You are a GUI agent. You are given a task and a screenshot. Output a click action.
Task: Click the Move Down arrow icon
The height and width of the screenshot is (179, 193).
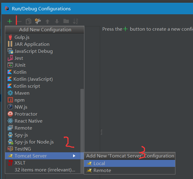coord(57,21)
